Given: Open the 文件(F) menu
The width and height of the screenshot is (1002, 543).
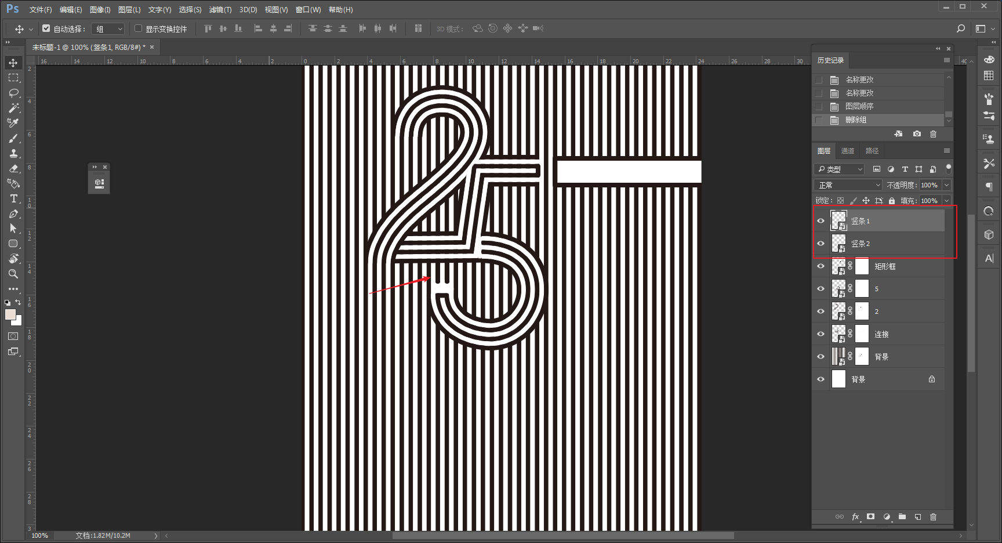Looking at the screenshot, I should point(41,10).
